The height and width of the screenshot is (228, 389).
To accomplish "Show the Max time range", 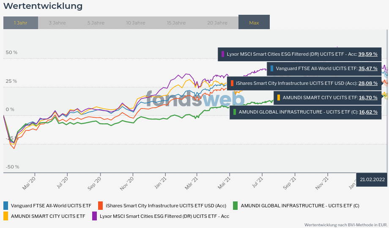I will coord(254,23).
